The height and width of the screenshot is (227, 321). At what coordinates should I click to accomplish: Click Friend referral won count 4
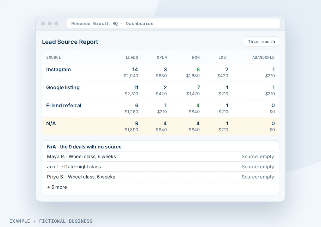(198, 105)
